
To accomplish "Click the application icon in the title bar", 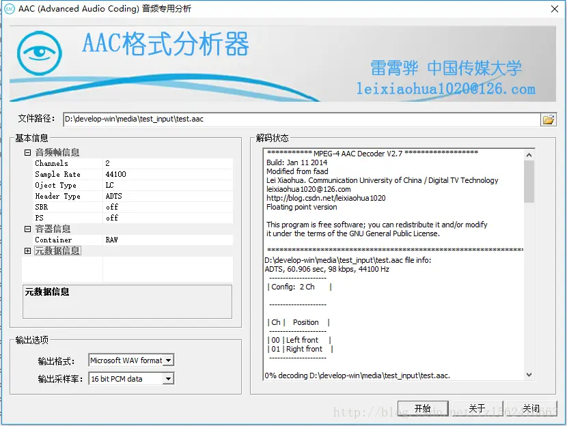I will click(x=8, y=9).
